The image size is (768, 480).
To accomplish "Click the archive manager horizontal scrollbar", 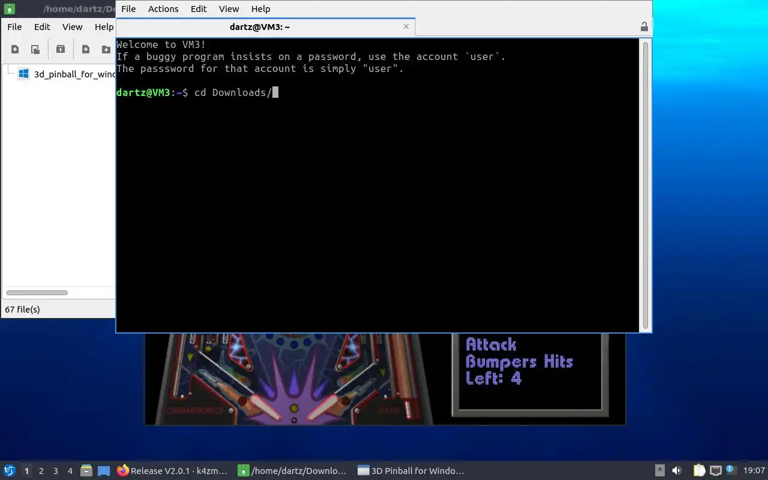I will point(37,293).
